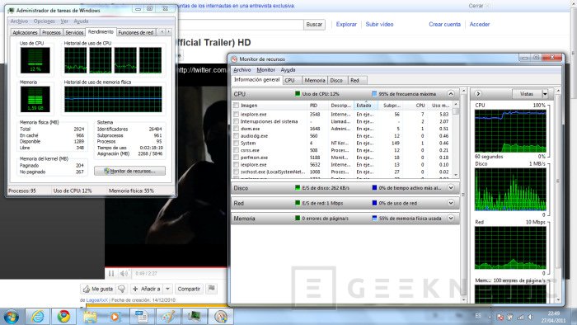
Task: Expand the Memoria section
Action: [x=451, y=219]
